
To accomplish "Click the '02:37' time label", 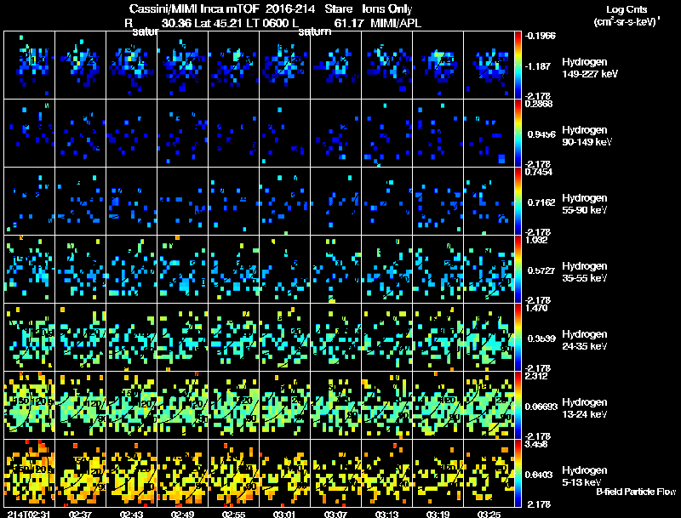I will coord(80,514).
